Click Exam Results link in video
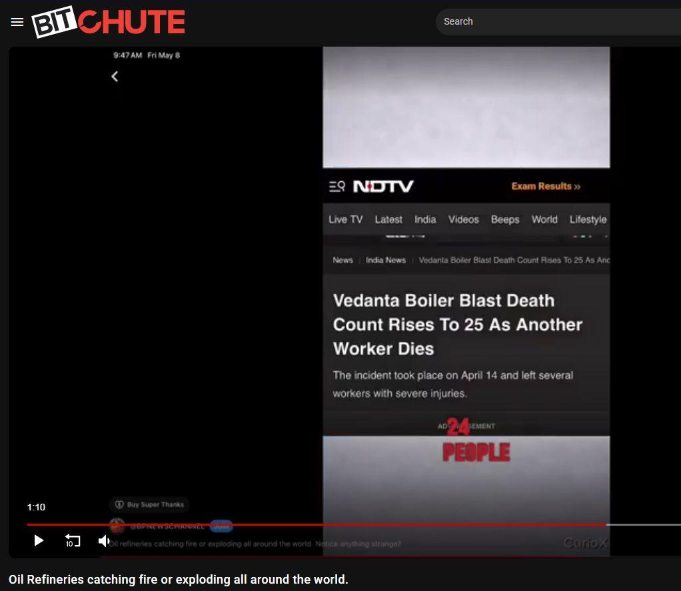 click(546, 187)
